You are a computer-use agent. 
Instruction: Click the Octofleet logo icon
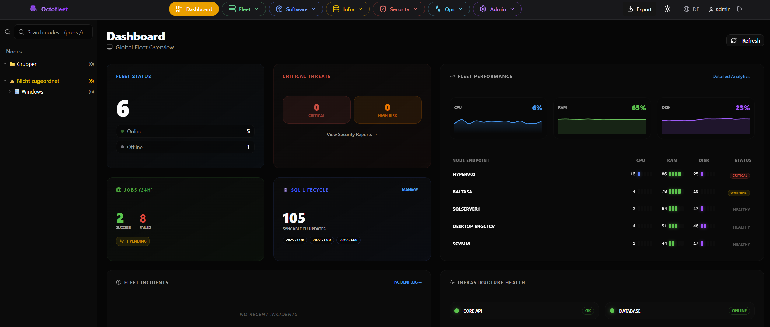(33, 9)
